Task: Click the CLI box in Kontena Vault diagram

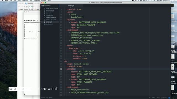Action: pos(31,32)
